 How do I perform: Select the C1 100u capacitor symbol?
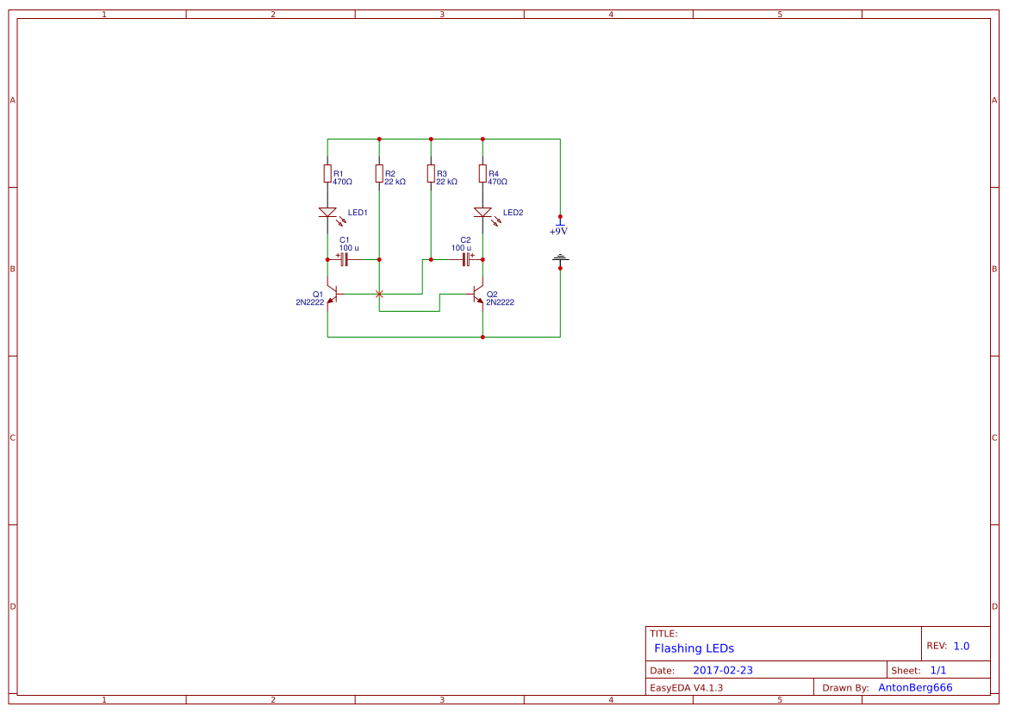point(345,257)
